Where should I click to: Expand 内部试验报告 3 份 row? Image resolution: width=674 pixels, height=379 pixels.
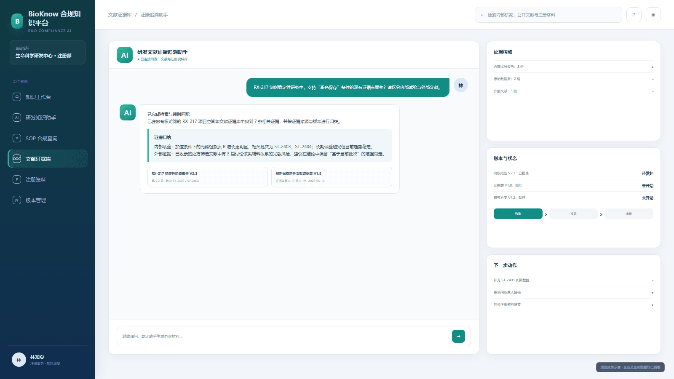point(573,67)
